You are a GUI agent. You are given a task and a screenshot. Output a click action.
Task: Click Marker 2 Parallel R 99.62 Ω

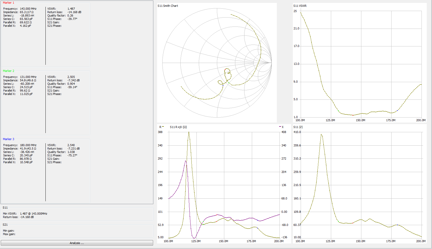tap(25, 91)
